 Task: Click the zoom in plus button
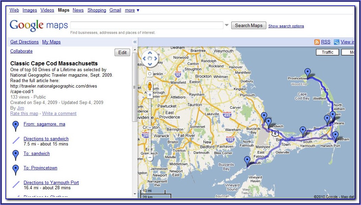point(150,94)
